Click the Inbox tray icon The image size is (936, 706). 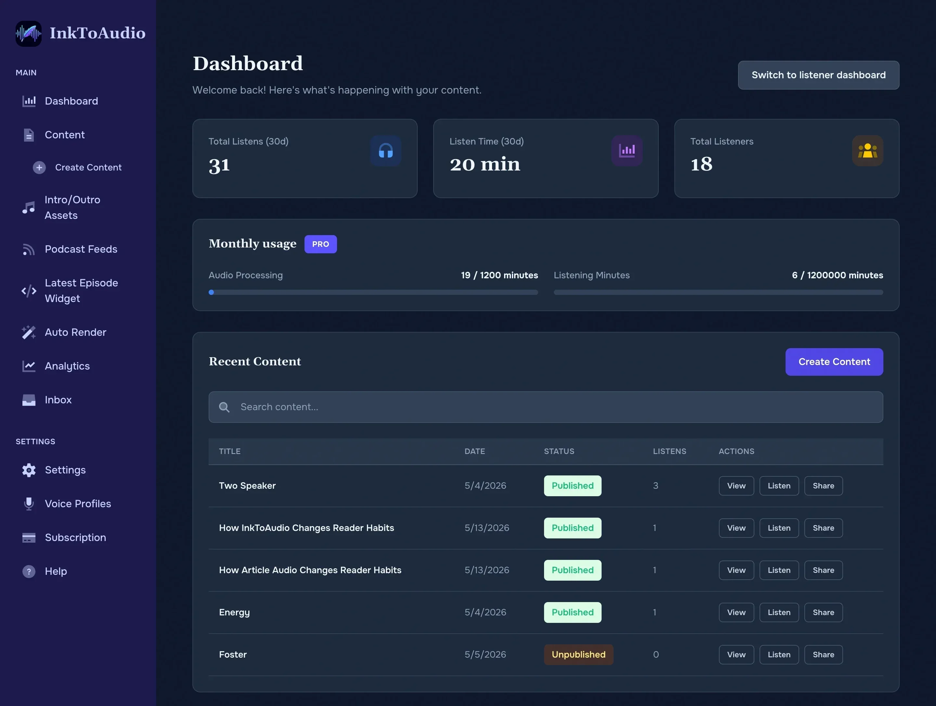29,400
